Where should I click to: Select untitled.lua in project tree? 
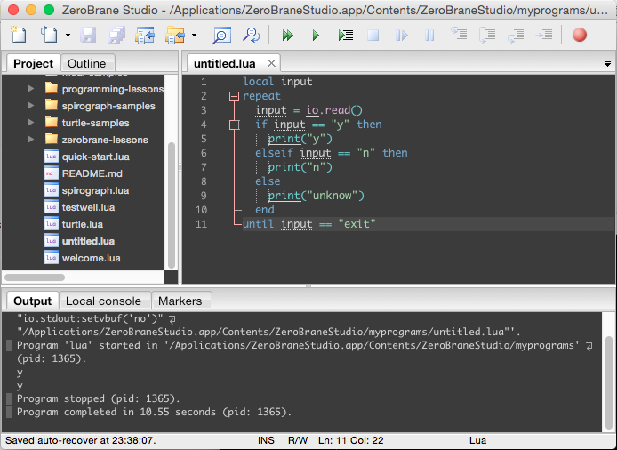click(x=88, y=241)
